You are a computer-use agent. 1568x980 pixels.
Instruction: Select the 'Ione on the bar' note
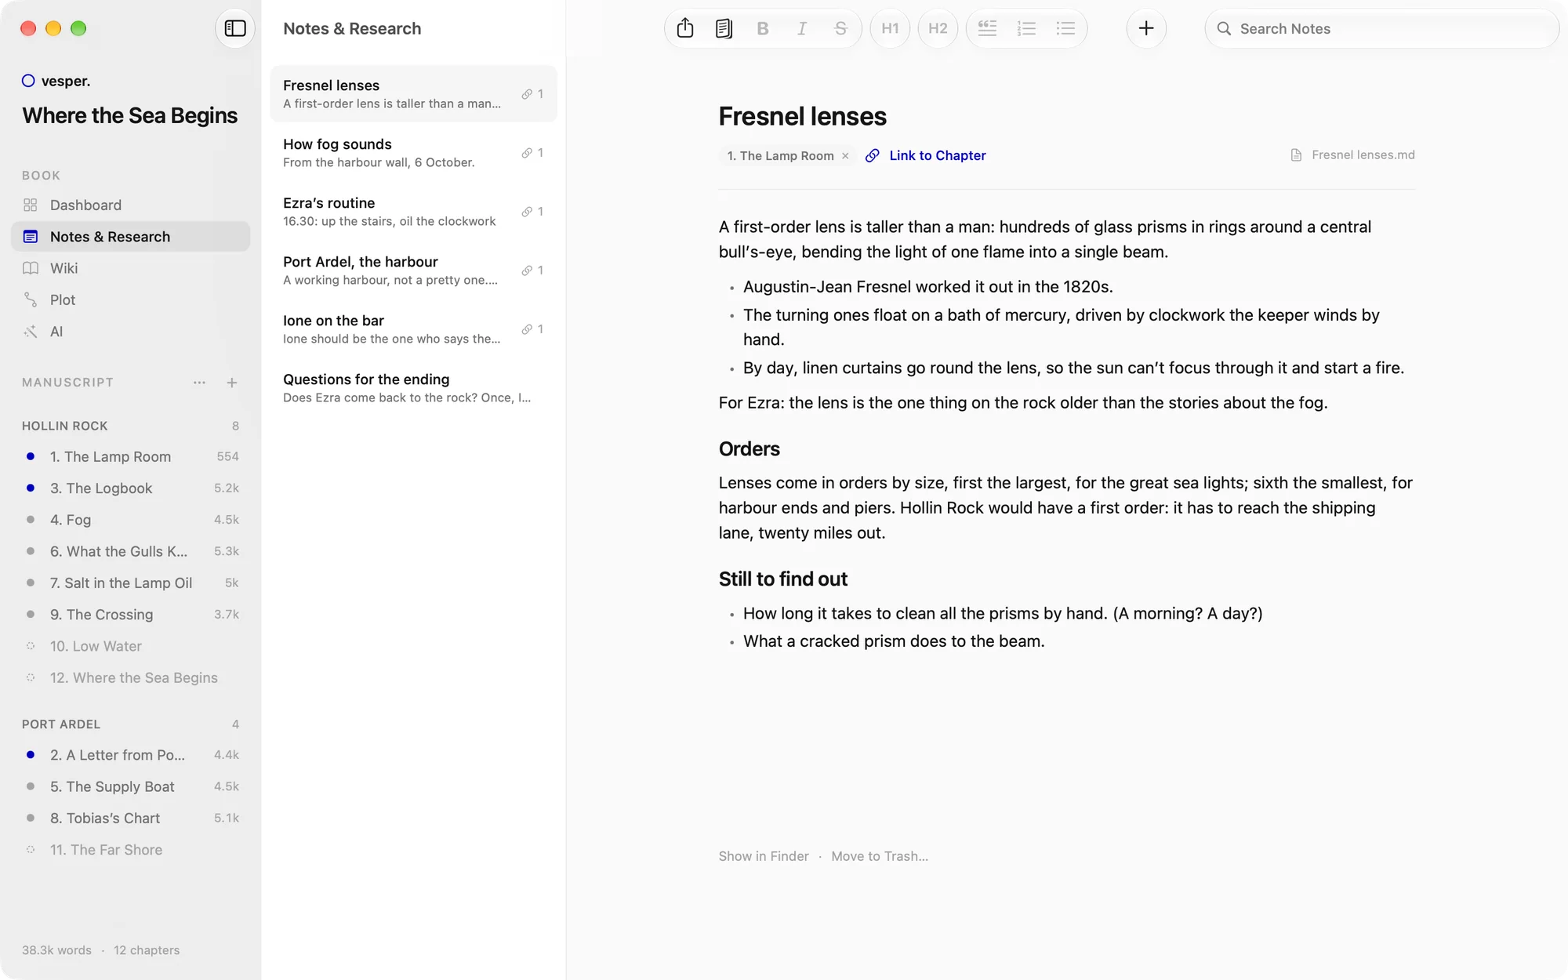coord(413,328)
